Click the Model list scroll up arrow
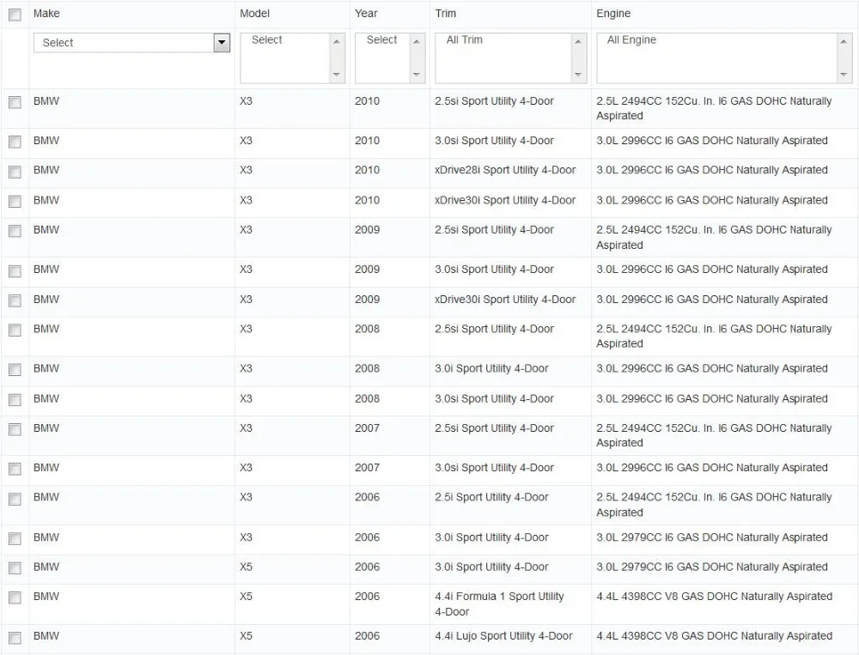The height and width of the screenshot is (655, 859). pos(337,41)
